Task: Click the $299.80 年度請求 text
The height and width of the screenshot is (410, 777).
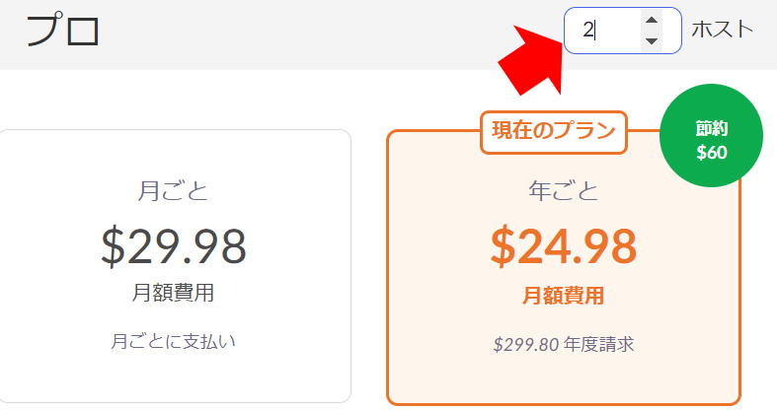Action: click(x=564, y=344)
